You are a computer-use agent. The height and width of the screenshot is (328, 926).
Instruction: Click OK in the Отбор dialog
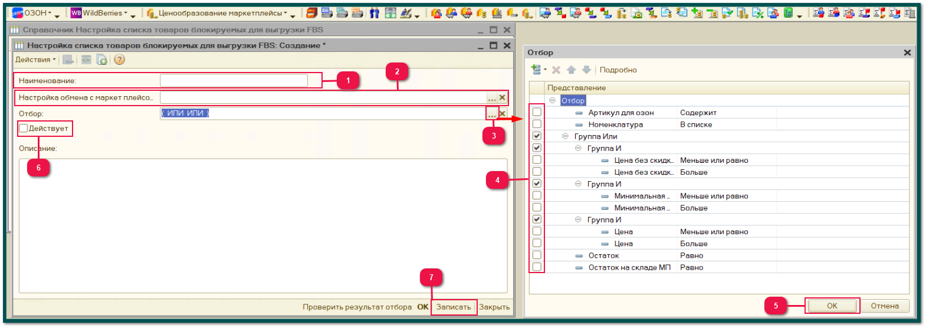832,306
